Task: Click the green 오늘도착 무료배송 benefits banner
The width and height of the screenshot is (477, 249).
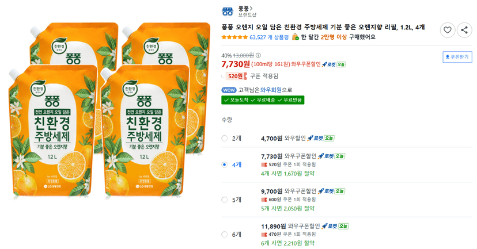Action: (x=263, y=100)
